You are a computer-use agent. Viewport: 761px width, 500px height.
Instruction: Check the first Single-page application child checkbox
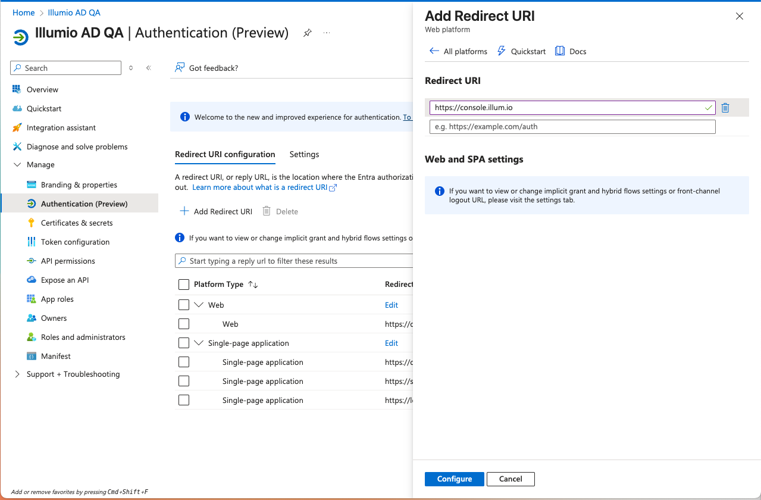point(184,362)
